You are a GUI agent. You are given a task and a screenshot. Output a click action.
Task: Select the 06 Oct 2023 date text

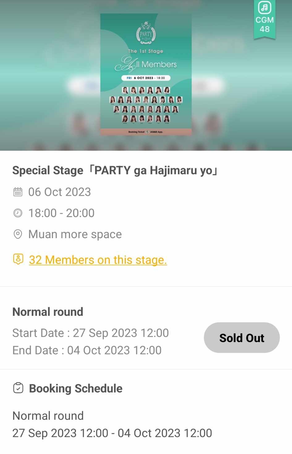[x=60, y=192]
